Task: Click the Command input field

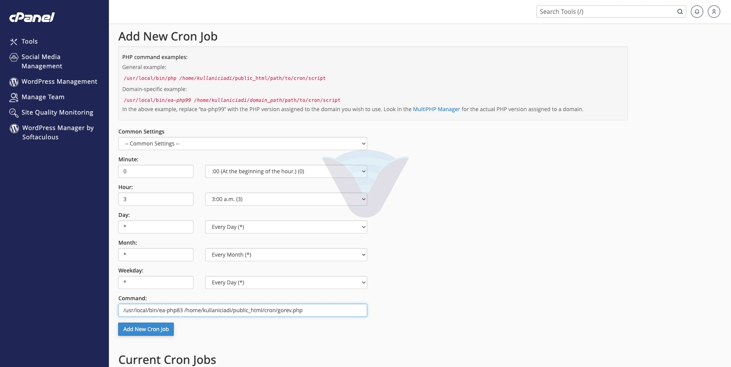Action: click(243, 310)
